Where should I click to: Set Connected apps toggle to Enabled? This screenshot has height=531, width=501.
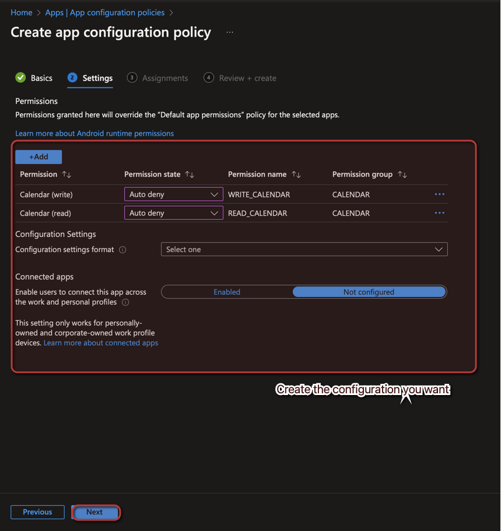click(x=227, y=292)
